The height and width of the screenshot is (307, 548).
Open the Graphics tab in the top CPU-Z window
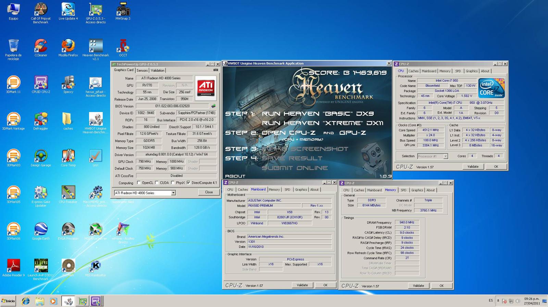472,71
